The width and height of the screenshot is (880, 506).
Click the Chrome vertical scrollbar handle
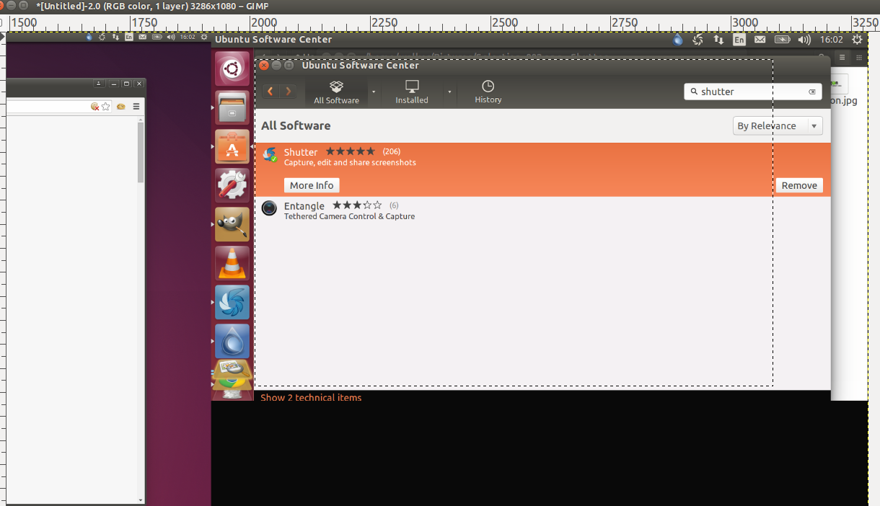[x=141, y=153]
